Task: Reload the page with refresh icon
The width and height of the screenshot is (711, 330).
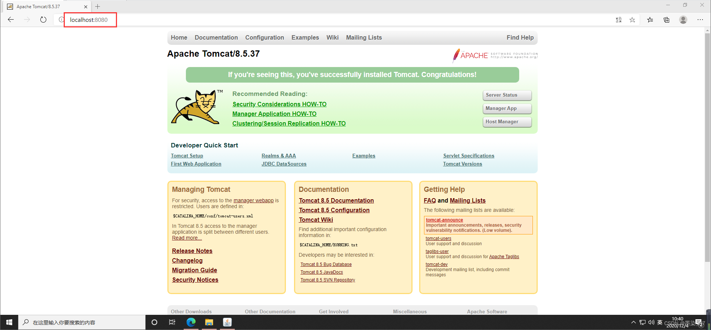Action: click(43, 20)
